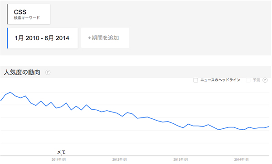This screenshot has height=164, width=272.
Task: Select 2013年1月 axis label
Action: pyautogui.click(x=180, y=159)
